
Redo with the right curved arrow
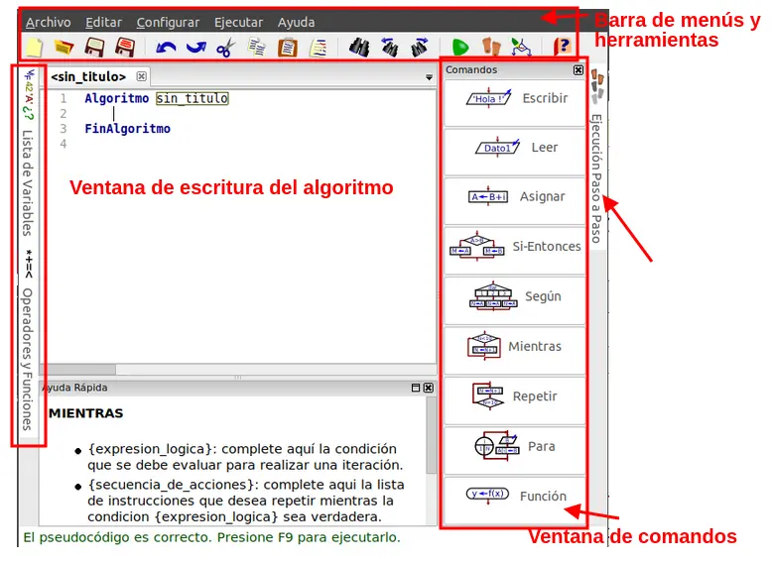(x=196, y=48)
